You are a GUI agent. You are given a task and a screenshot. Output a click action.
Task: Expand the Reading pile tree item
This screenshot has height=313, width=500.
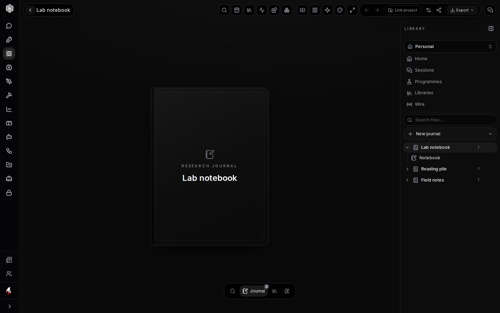tap(407, 169)
